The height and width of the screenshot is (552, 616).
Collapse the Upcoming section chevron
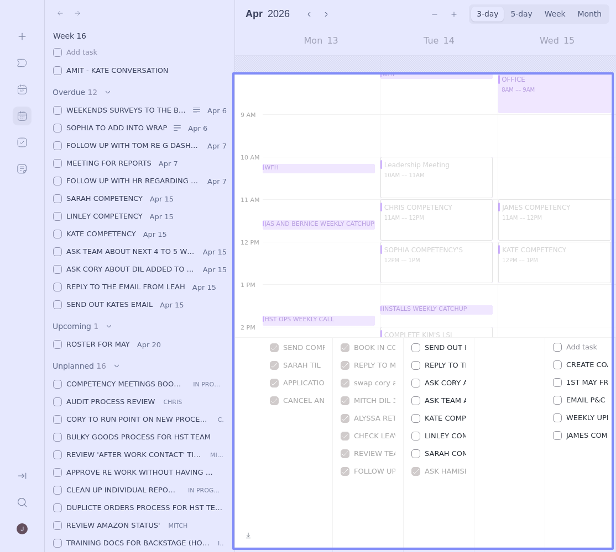pos(109,326)
